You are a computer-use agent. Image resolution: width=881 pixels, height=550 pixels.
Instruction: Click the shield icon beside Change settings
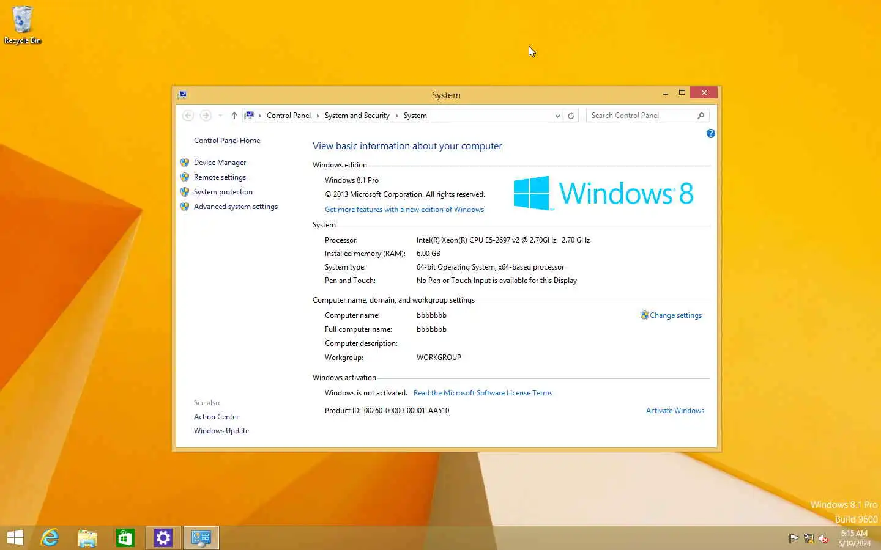coord(644,315)
